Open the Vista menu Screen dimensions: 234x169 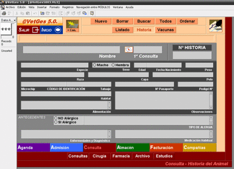pyautogui.click(x=31, y=7)
